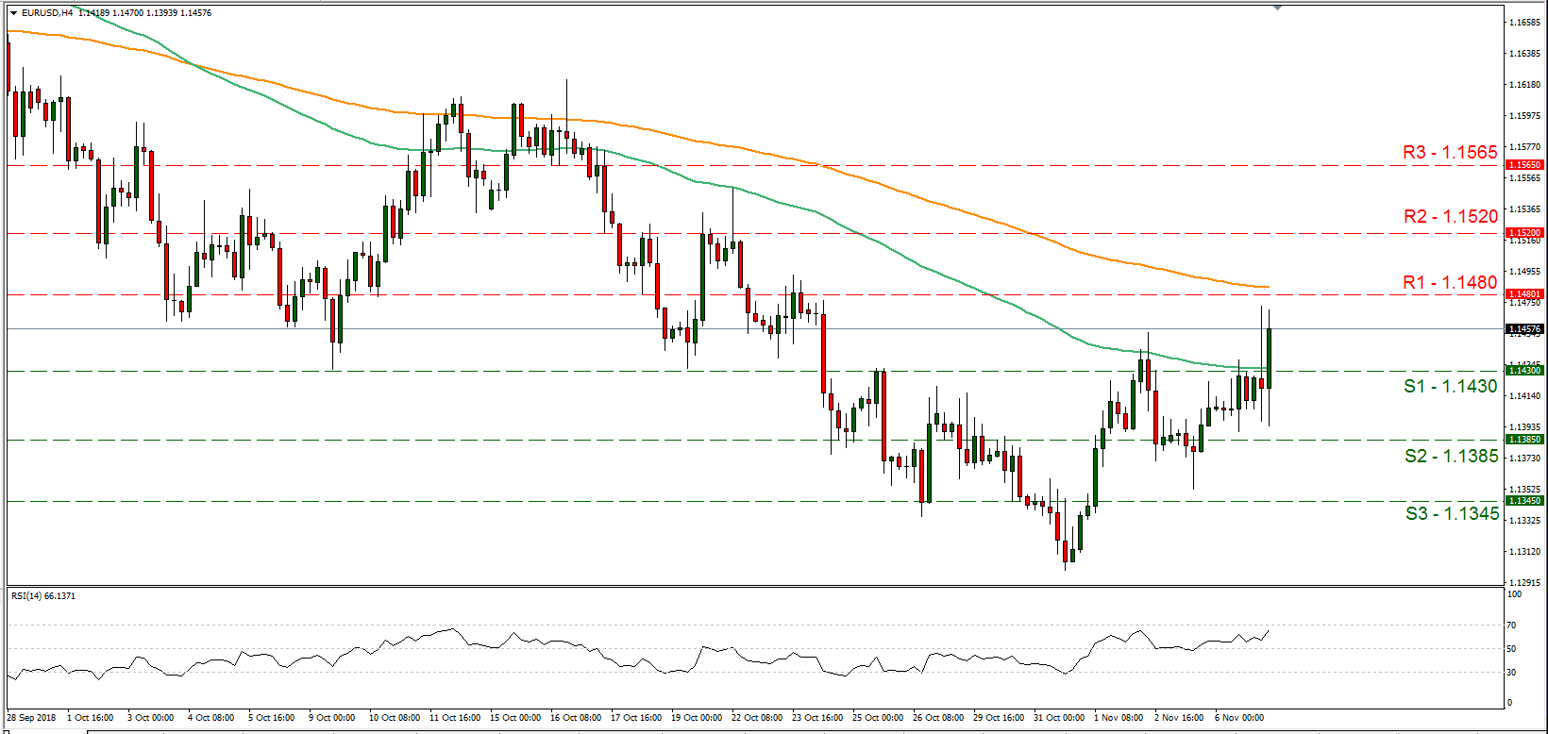The height and width of the screenshot is (734, 1548).
Task: Select the R3 - 1.1565 resistance label
Action: point(1450,152)
